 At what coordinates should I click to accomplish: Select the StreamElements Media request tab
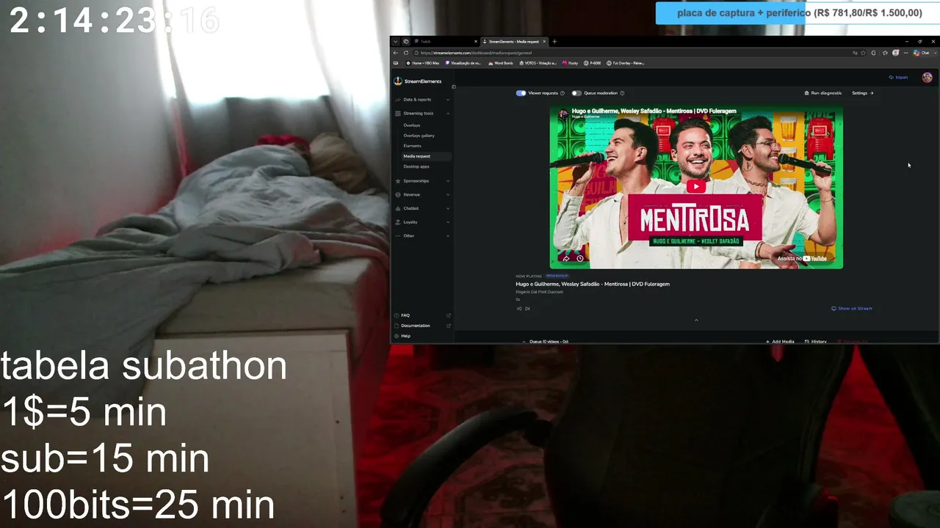(x=513, y=42)
